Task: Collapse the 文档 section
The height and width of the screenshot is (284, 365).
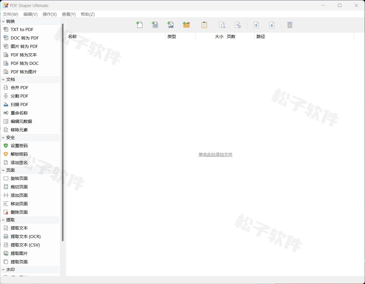Action: pos(3,80)
